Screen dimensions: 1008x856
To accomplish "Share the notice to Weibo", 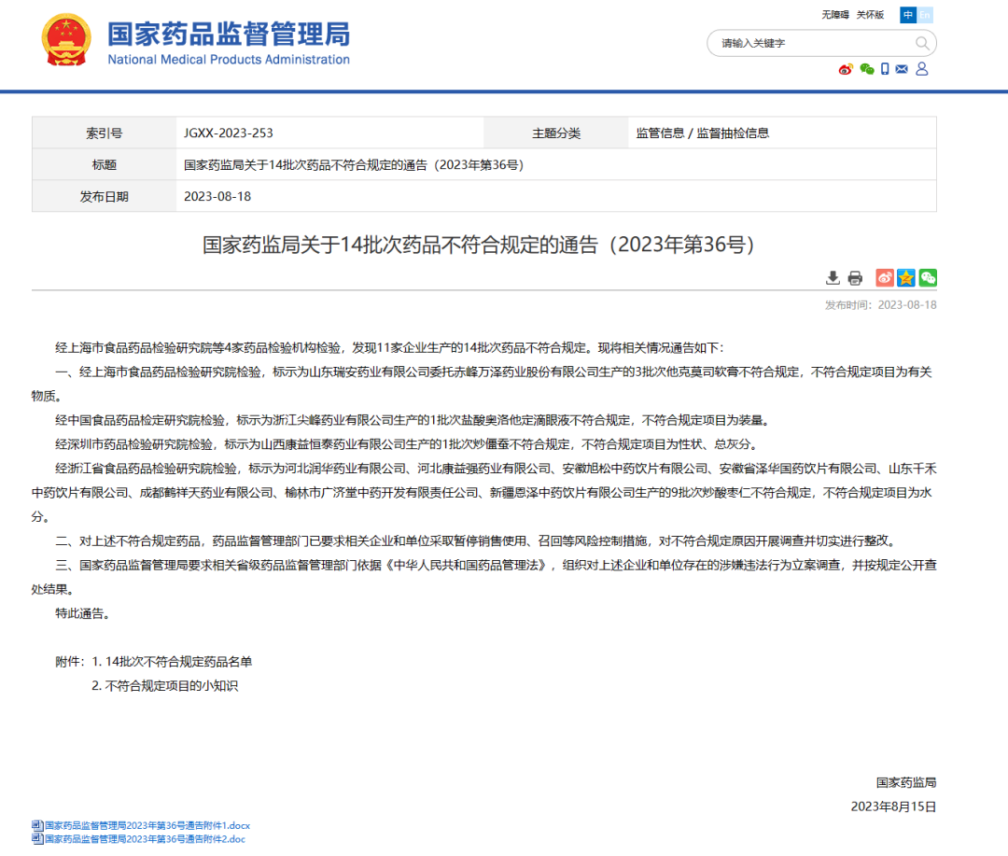I will tap(885, 277).
